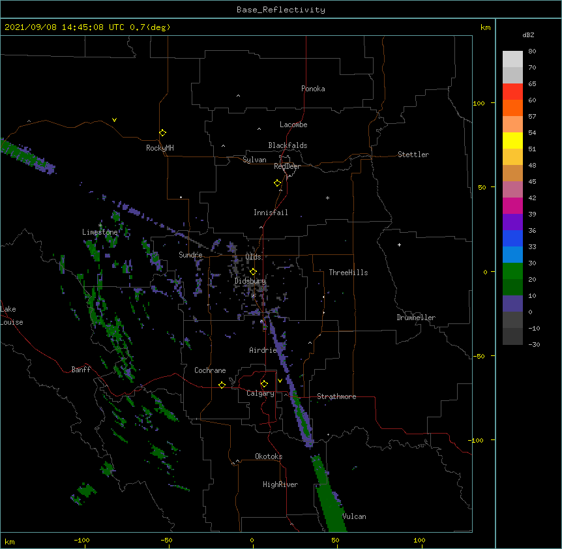Select the 80 dBZ white legend swatch
Screen dimensions: 562x549
pos(512,59)
